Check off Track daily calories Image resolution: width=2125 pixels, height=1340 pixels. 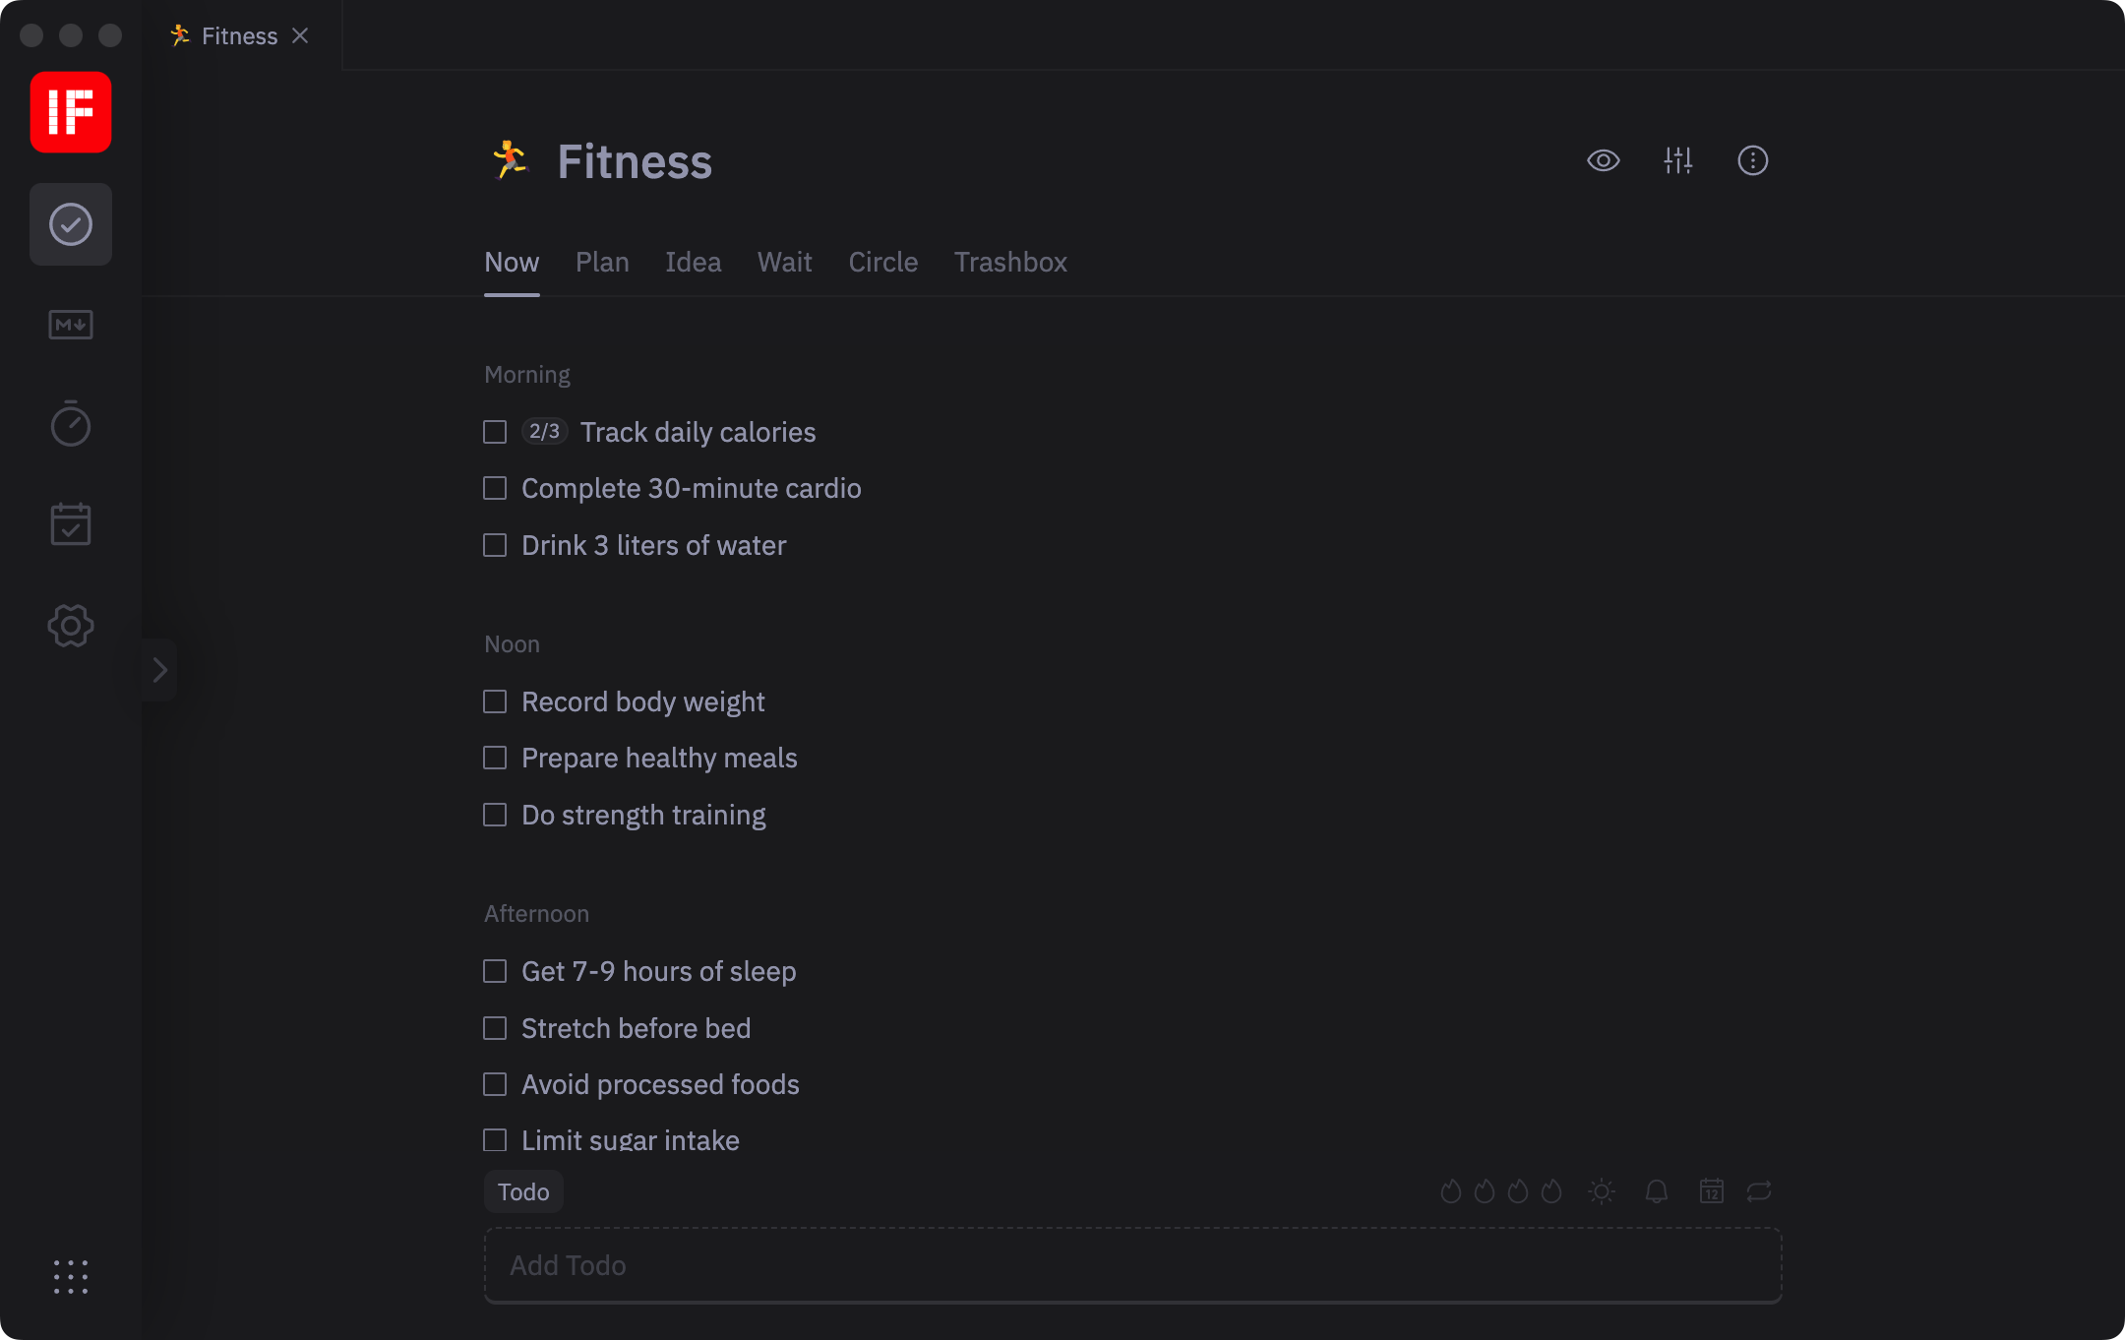tap(495, 432)
